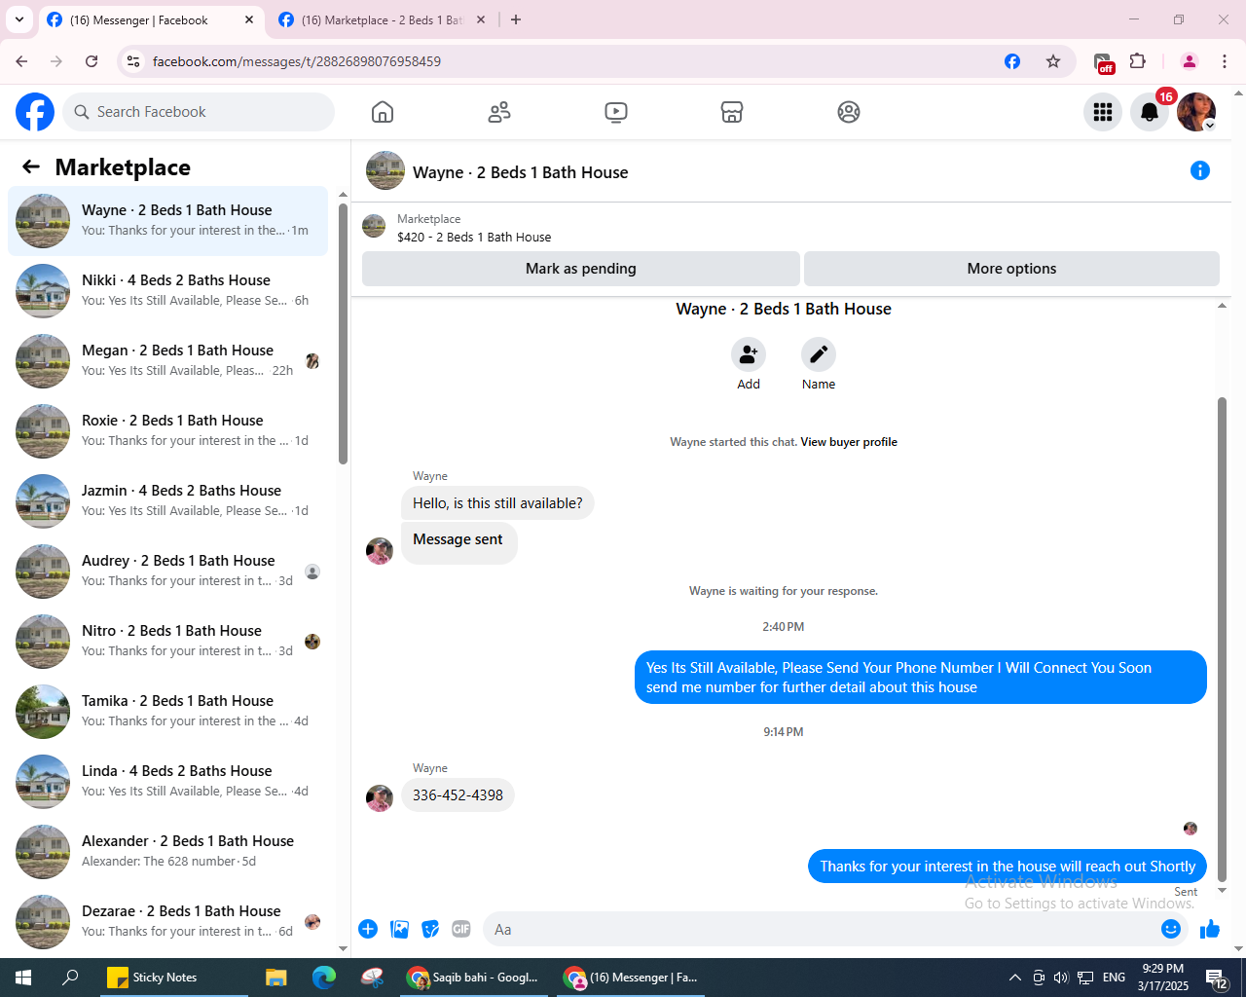Open Nikki 4 Beds 2 Baths House chat
1246x997 pixels.
pyautogui.click(x=167, y=291)
